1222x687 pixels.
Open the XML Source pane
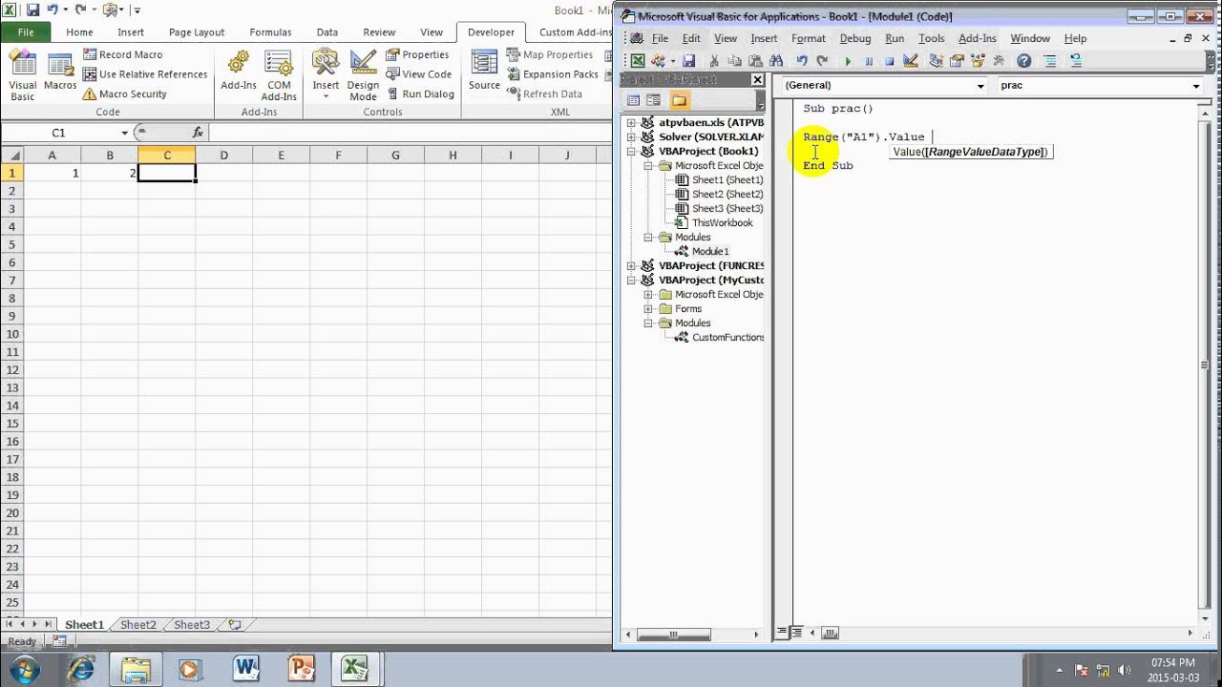(x=484, y=72)
